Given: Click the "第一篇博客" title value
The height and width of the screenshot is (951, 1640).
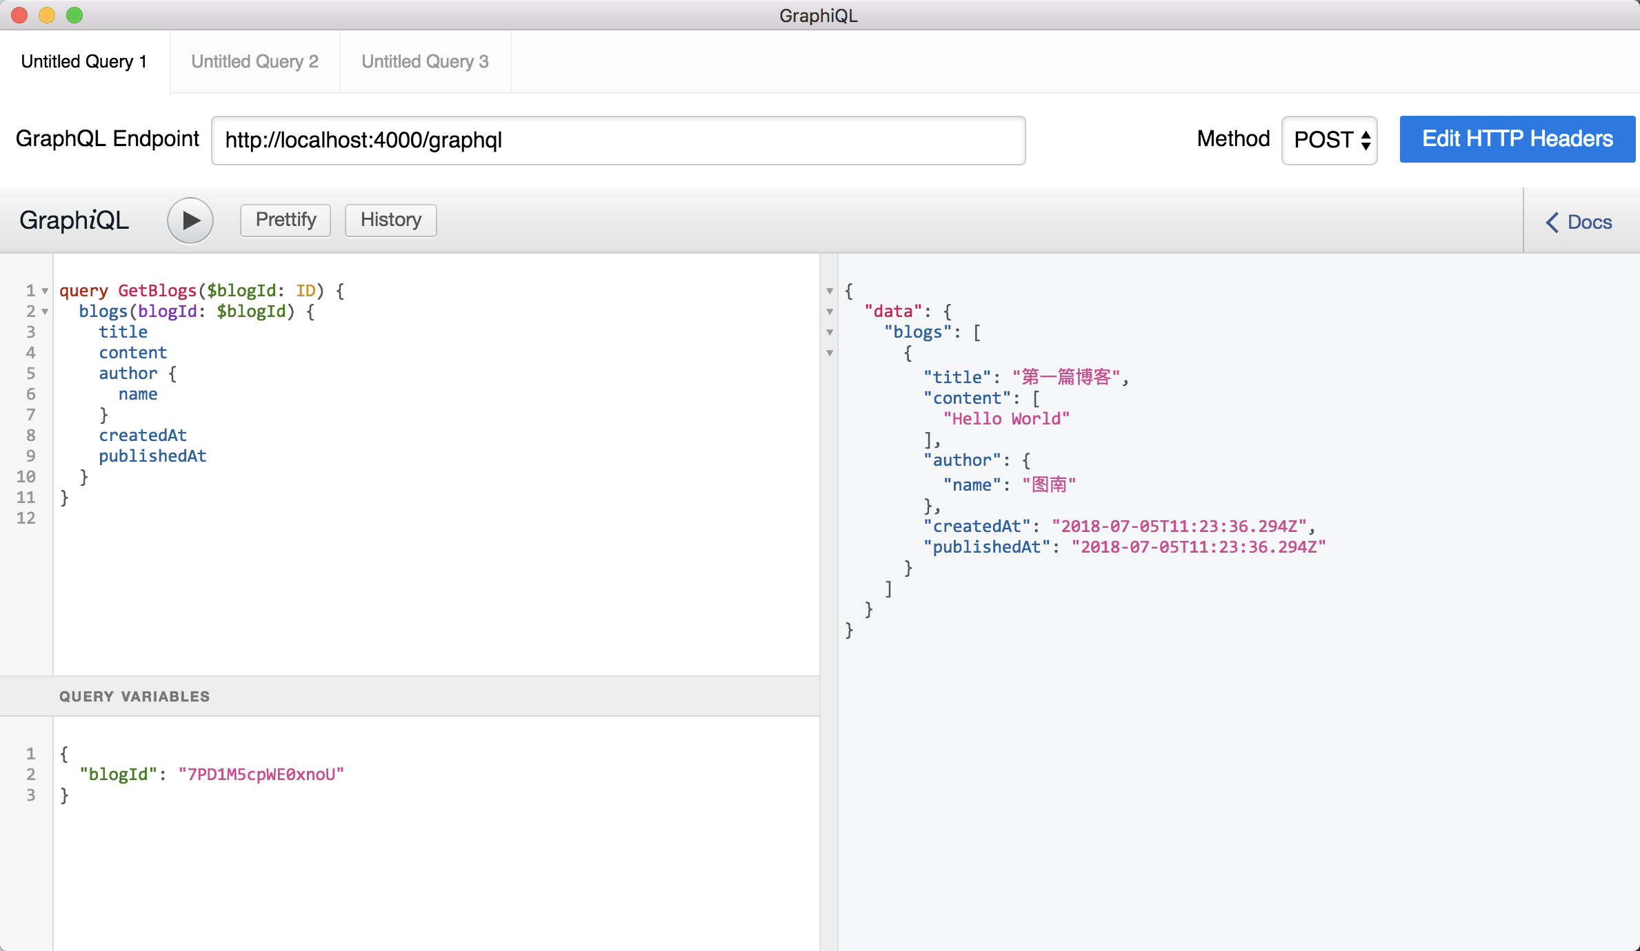Looking at the screenshot, I should [1066, 378].
